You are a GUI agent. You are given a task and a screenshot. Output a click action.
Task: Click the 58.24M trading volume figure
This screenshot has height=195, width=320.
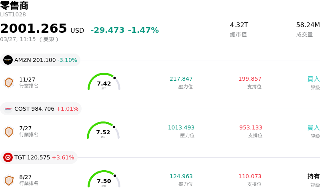click(x=308, y=25)
